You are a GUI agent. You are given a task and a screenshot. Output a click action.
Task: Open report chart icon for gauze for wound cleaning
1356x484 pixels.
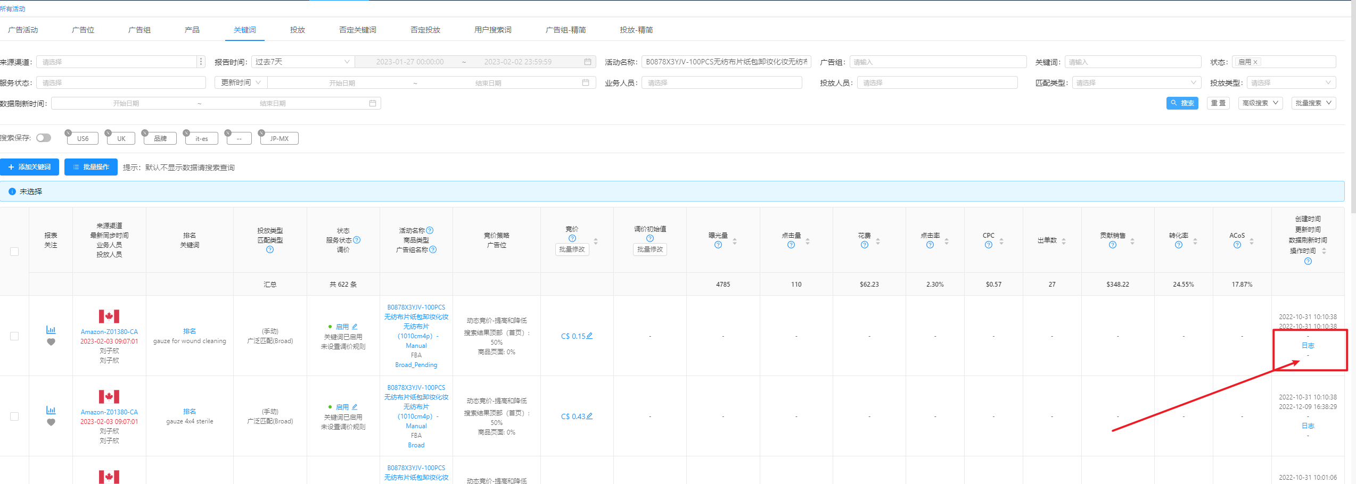(51, 330)
